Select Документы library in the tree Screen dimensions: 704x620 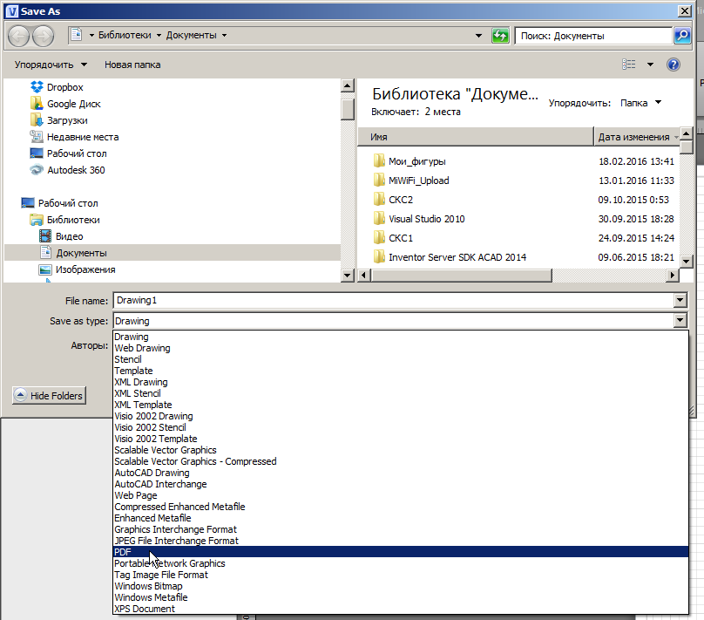(x=81, y=254)
